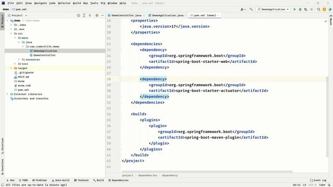This screenshot has width=333, height=187.
Task: Open the JetBrains toolbox icon at far right
Action: 330,9
